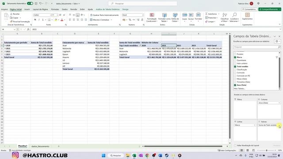
Task: Click the insert function fx icon
Action: click(x=28, y=29)
